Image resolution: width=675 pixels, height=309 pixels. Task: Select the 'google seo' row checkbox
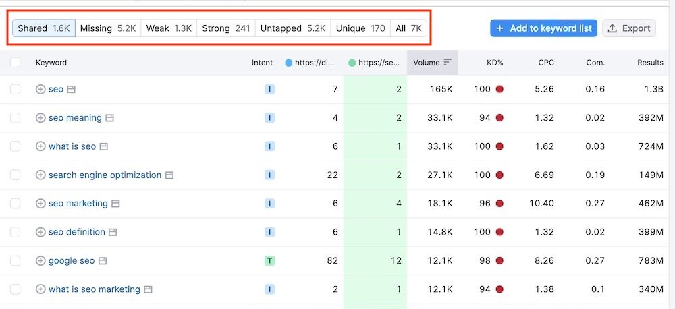coord(16,261)
